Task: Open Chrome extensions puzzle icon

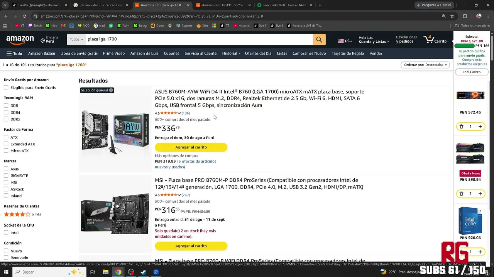Action: (x=465, y=16)
